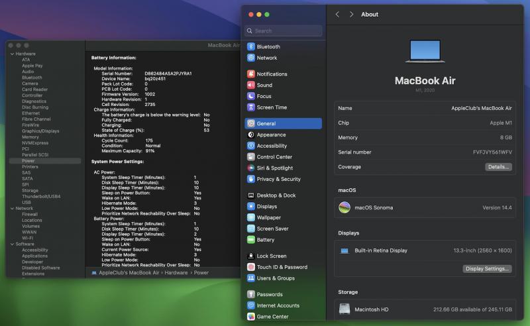The width and height of the screenshot is (530, 326).
Task: Click the Search field in System Settings
Action: [284, 30]
